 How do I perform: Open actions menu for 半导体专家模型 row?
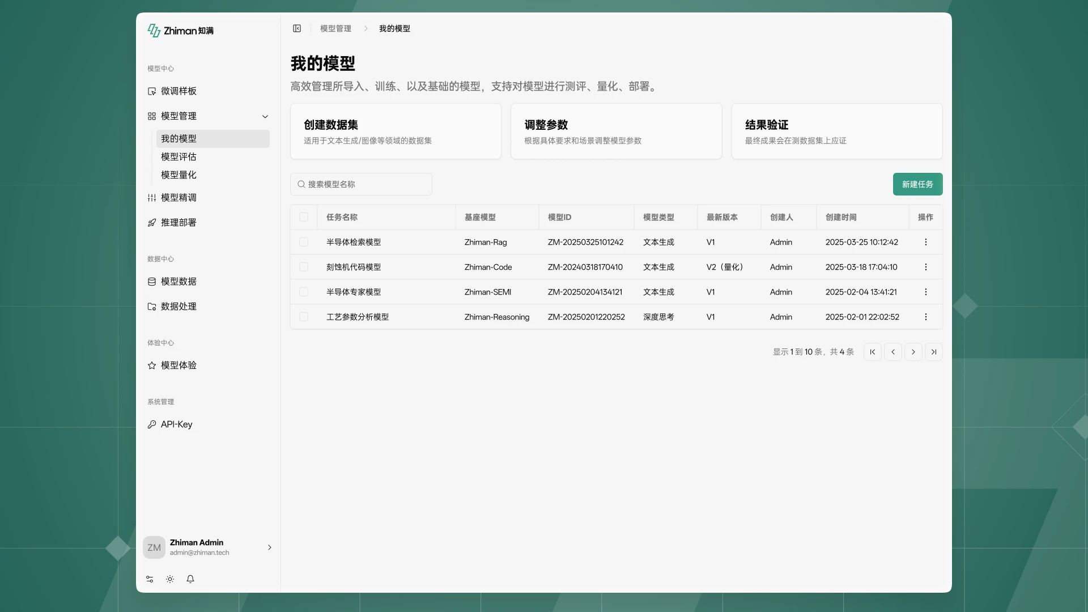coord(926,292)
